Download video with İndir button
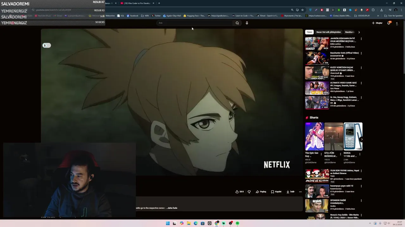The height and width of the screenshot is (227, 405). [x=290, y=192]
